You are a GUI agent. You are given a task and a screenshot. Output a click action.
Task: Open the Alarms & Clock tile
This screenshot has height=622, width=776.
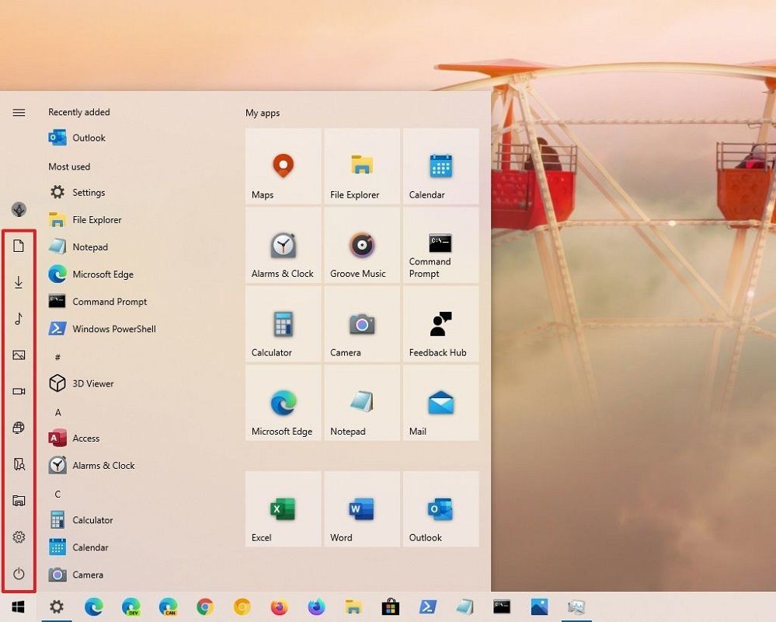[282, 245]
